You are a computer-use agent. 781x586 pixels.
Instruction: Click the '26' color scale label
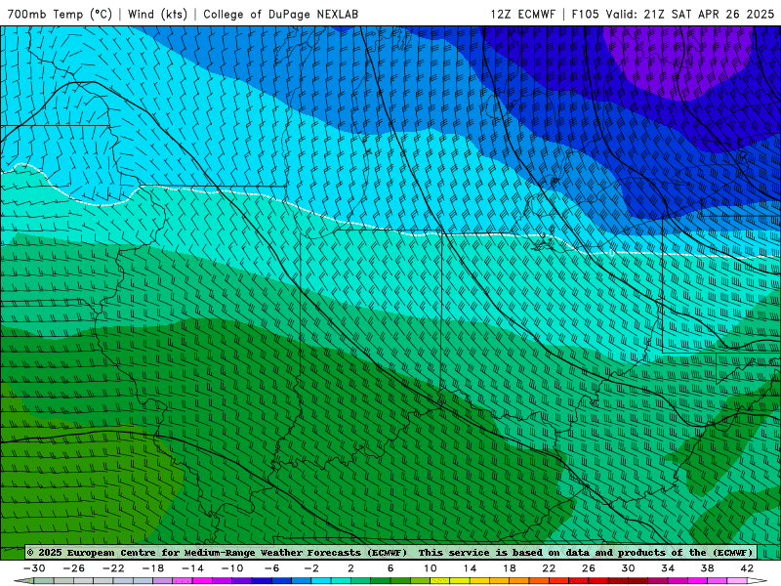point(589,568)
